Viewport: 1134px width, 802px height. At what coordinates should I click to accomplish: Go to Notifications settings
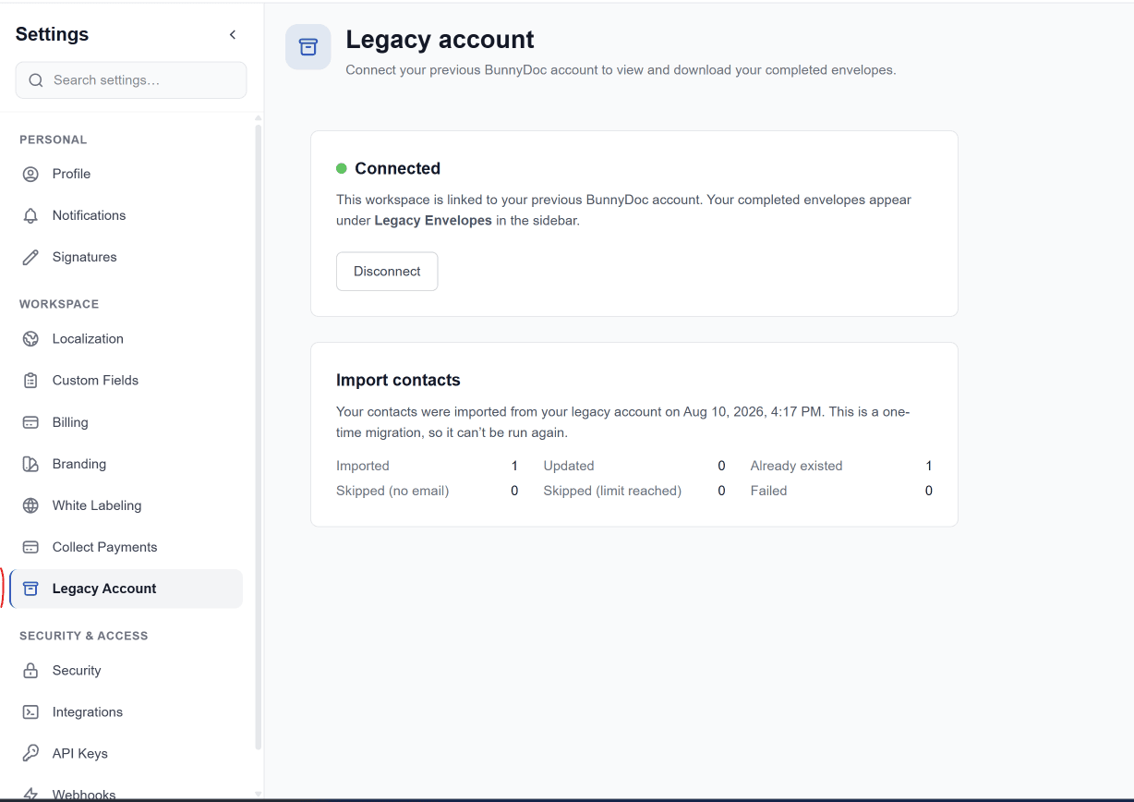127,215
